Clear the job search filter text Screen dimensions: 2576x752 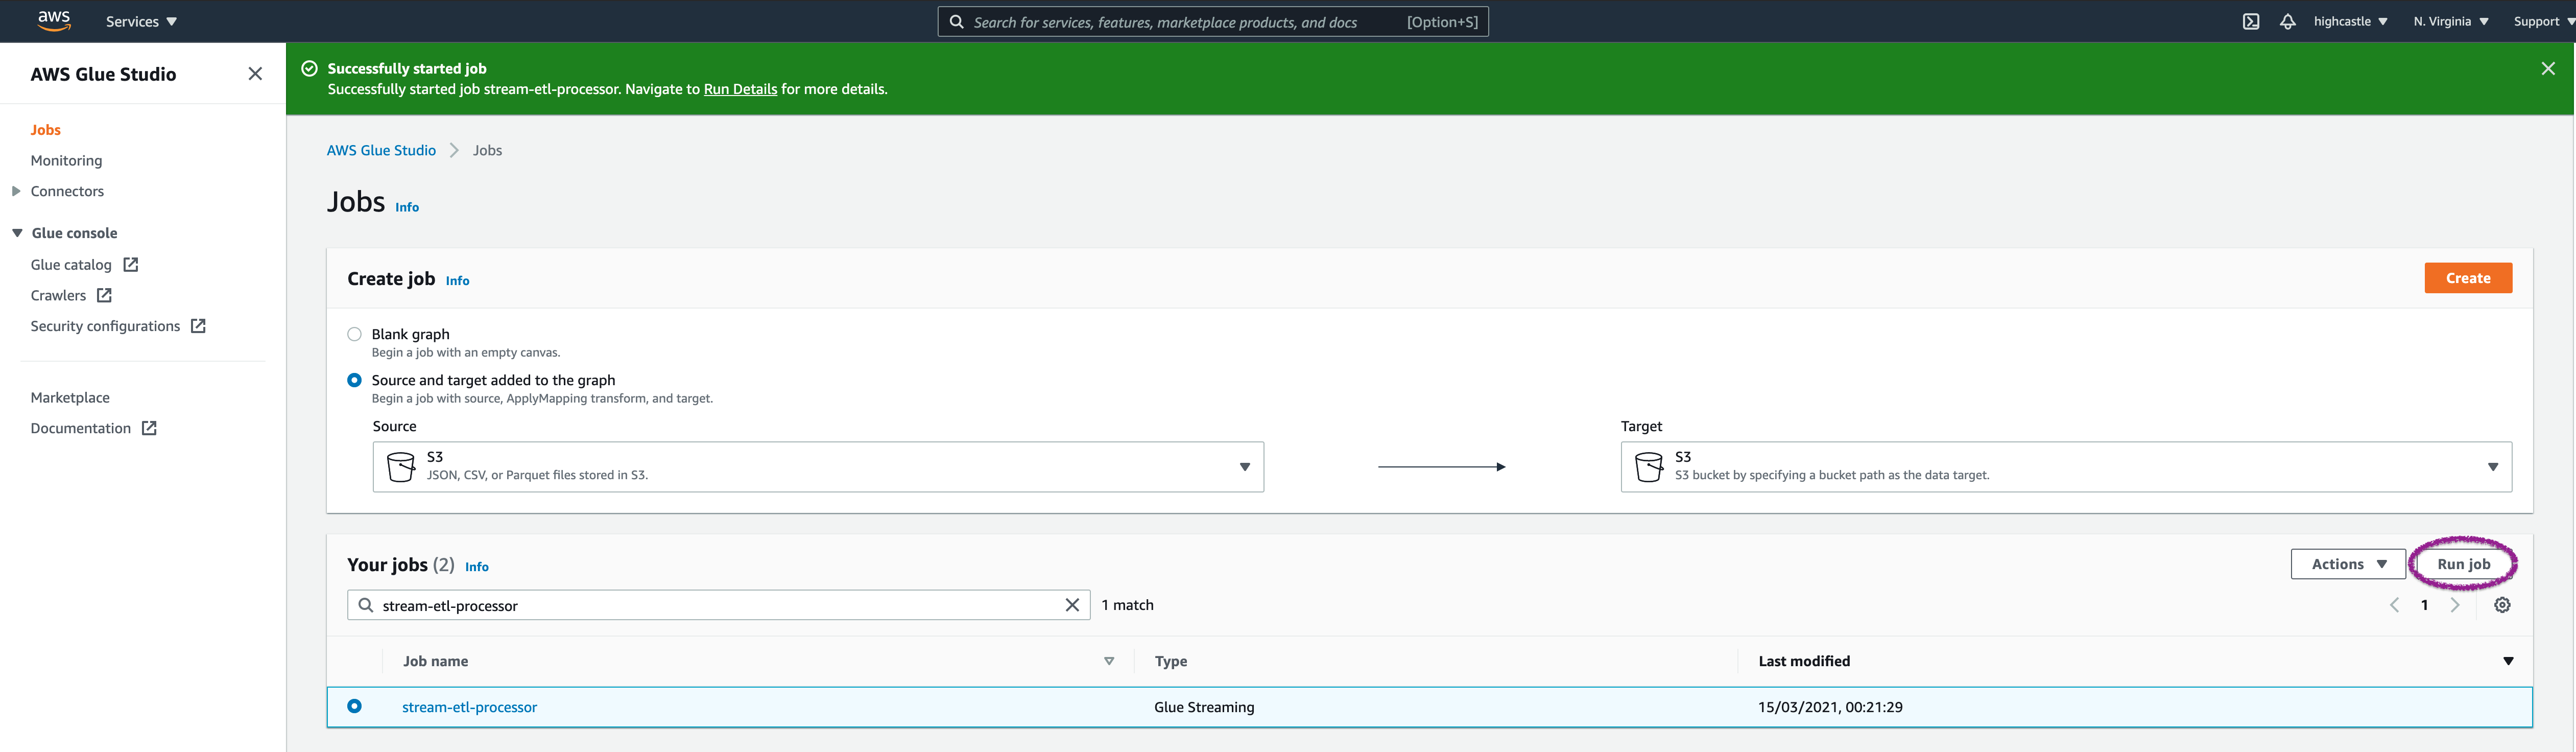[x=1072, y=605]
